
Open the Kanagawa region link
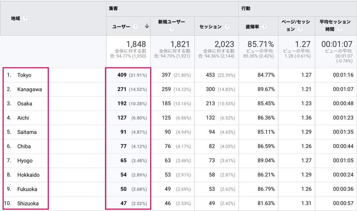pos(29,89)
